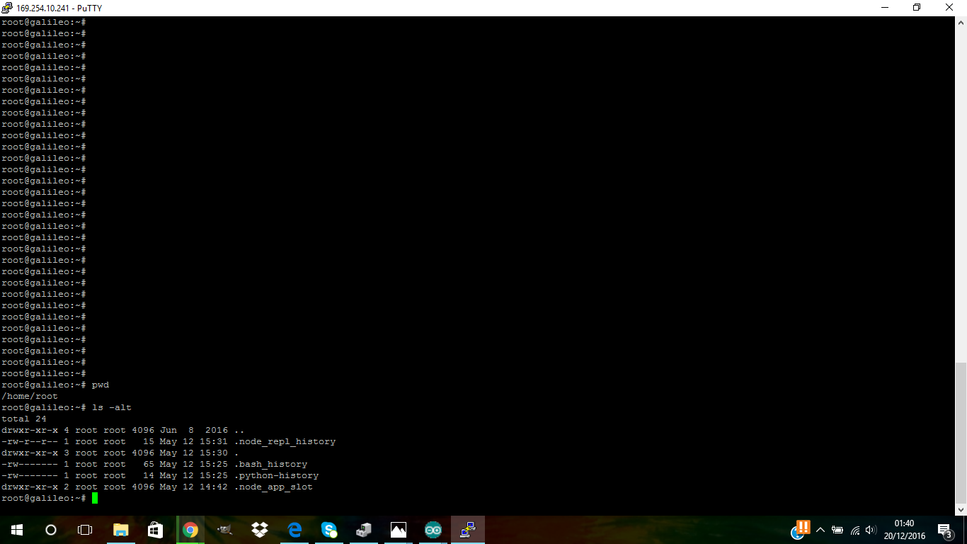Select the PuTTY taskbar button

(467, 530)
